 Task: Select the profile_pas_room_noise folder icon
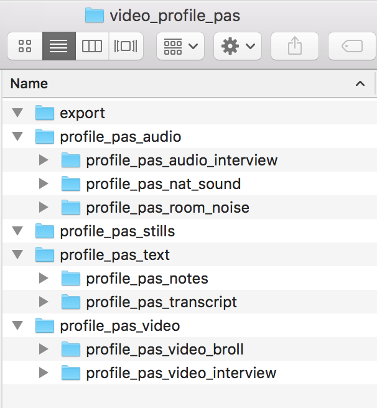coord(70,207)
